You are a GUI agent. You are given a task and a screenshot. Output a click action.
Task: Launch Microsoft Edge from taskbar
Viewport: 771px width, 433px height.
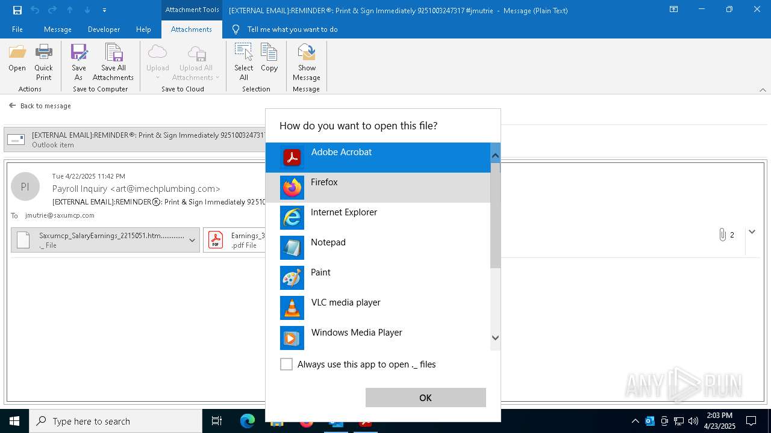[x=248, y=421]
